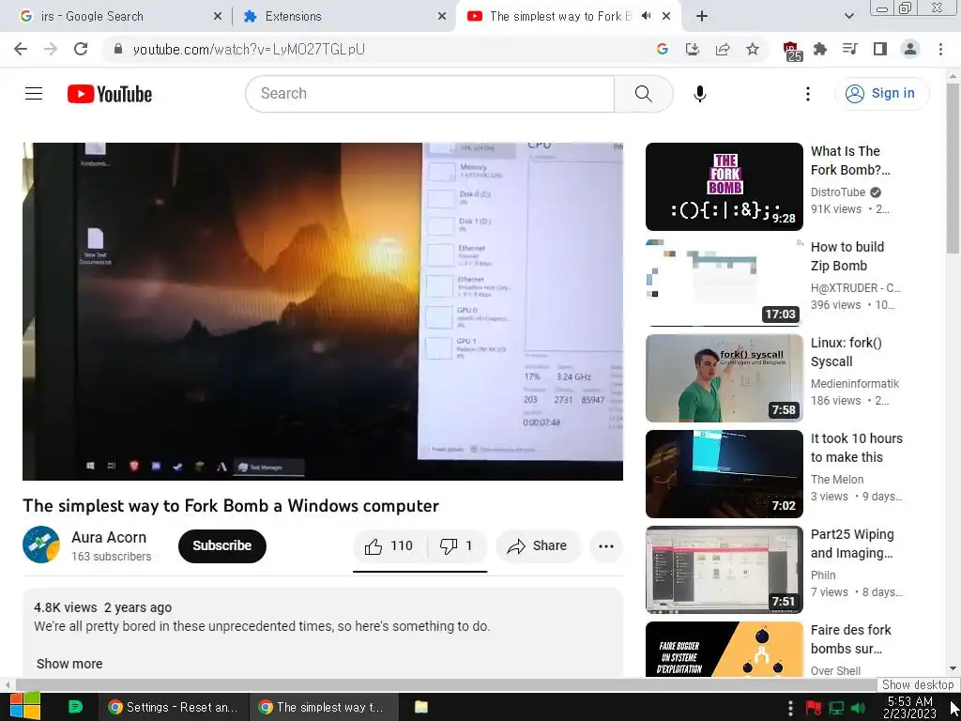Image resolution: width=961 pixels, height=721 pixels.
Task: Toggle the browser side panel
Action: (880, 49)
